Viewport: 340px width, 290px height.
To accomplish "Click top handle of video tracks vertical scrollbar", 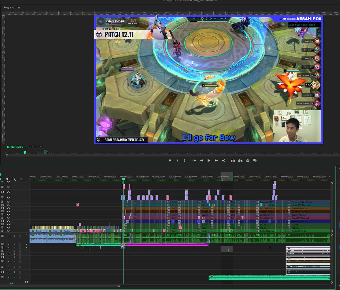I will click(x=331, y=183).
